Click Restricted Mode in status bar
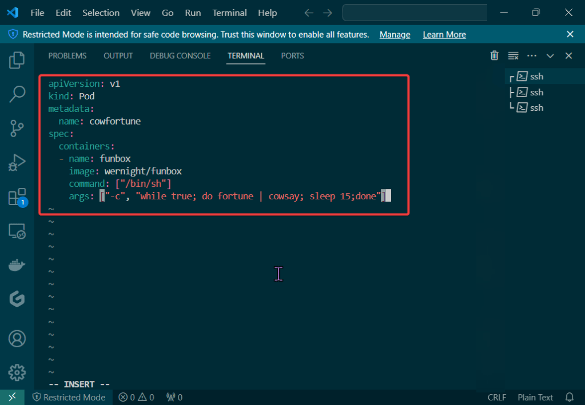The height and width of the screenshot is (405, 585). pyautogui.click(x=69, y=397)
